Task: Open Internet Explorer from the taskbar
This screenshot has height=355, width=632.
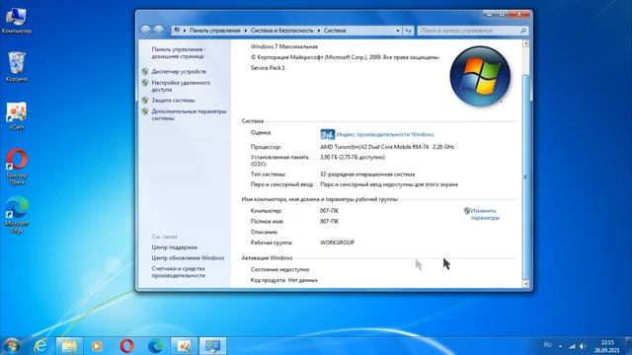Action: pos(40,346)
